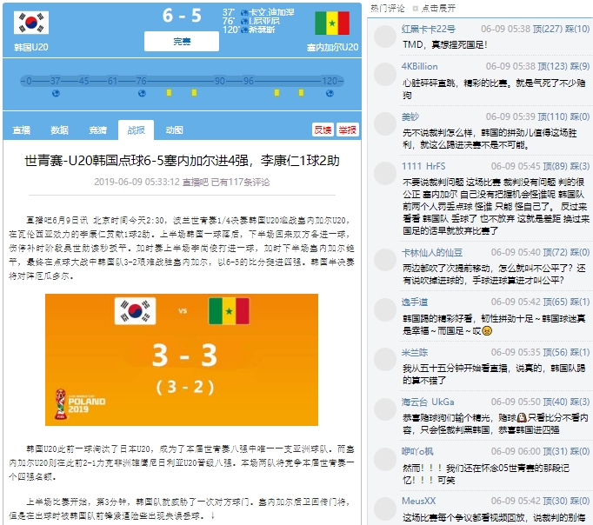
Task: Click the ball icon beside the 37' goal scorer
Action: click(244, 12)
